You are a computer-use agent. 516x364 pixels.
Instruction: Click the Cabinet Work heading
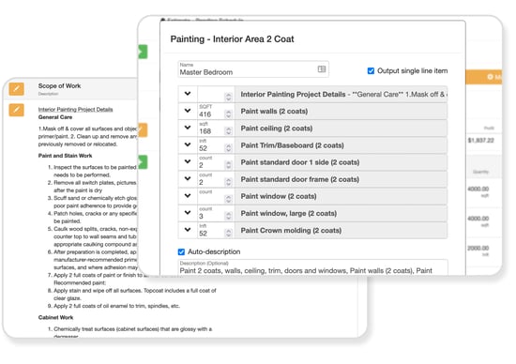point(55,317)
